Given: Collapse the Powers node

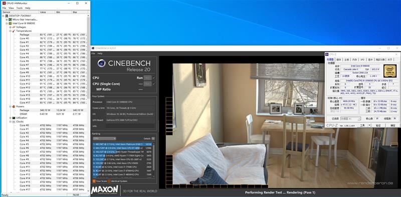Looking at the screenshot, I should (x=10, y=106).
